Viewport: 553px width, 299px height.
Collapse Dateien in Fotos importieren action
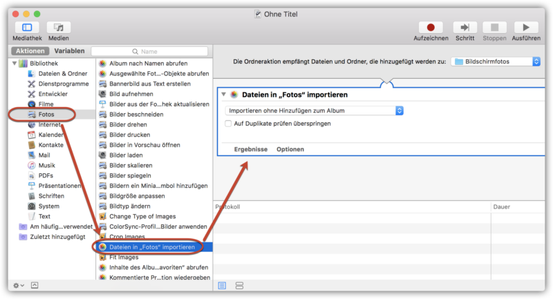pyautogui.click(x=223, y=95)
